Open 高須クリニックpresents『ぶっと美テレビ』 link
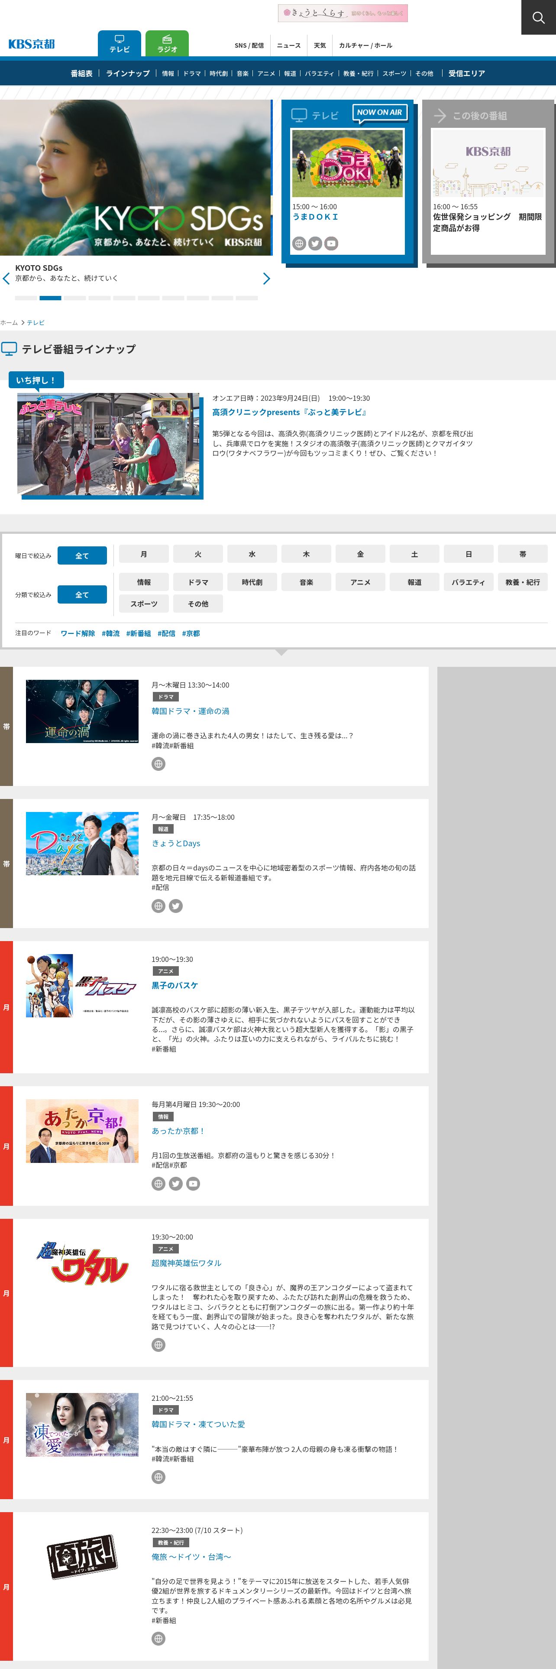556x1669 pixels. click(x=290, y=412)
